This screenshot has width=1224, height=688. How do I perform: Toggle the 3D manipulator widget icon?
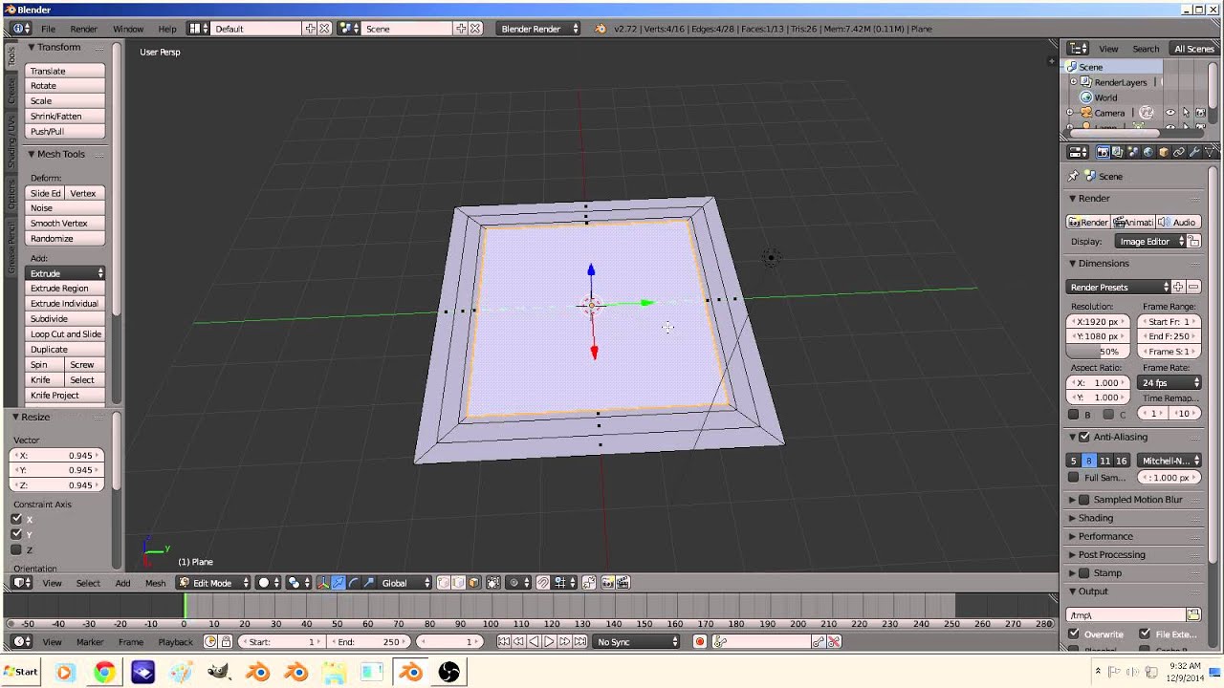(323, 583)
